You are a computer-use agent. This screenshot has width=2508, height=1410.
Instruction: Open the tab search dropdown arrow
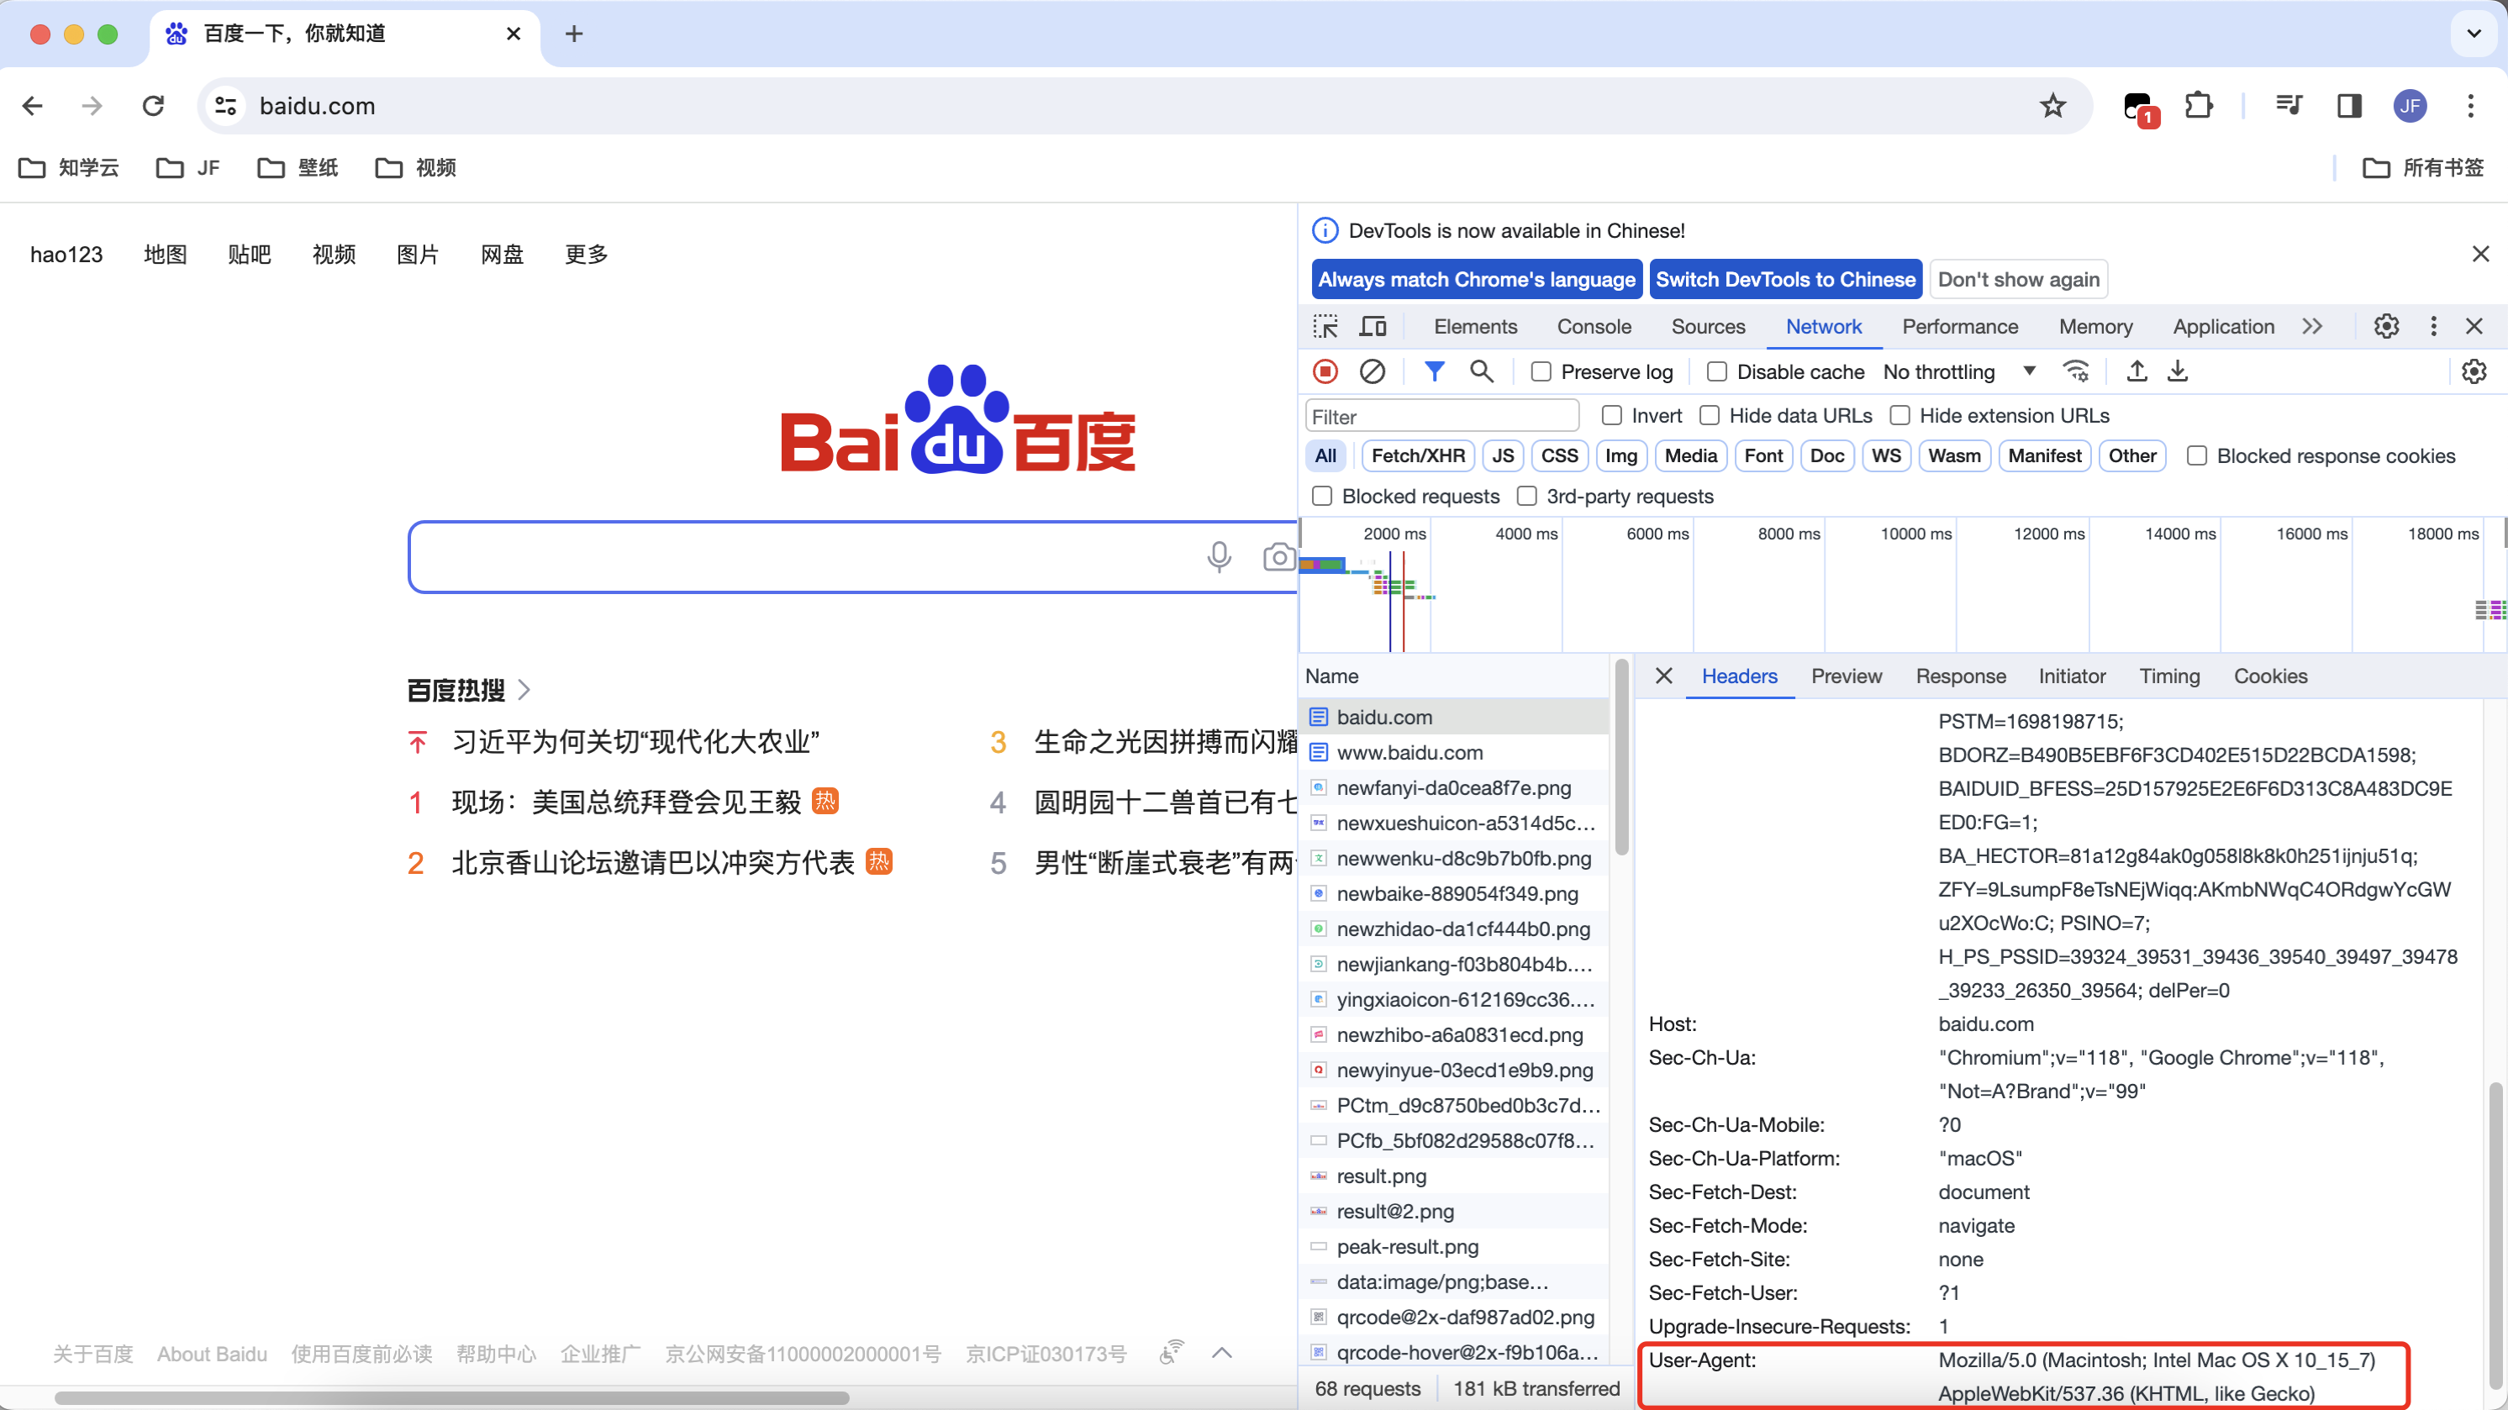point(2474,34)
